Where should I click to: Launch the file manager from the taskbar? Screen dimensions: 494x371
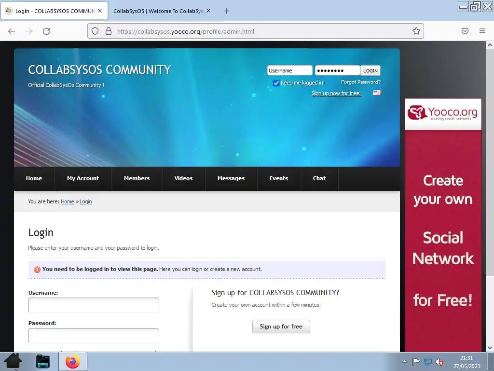43,361
